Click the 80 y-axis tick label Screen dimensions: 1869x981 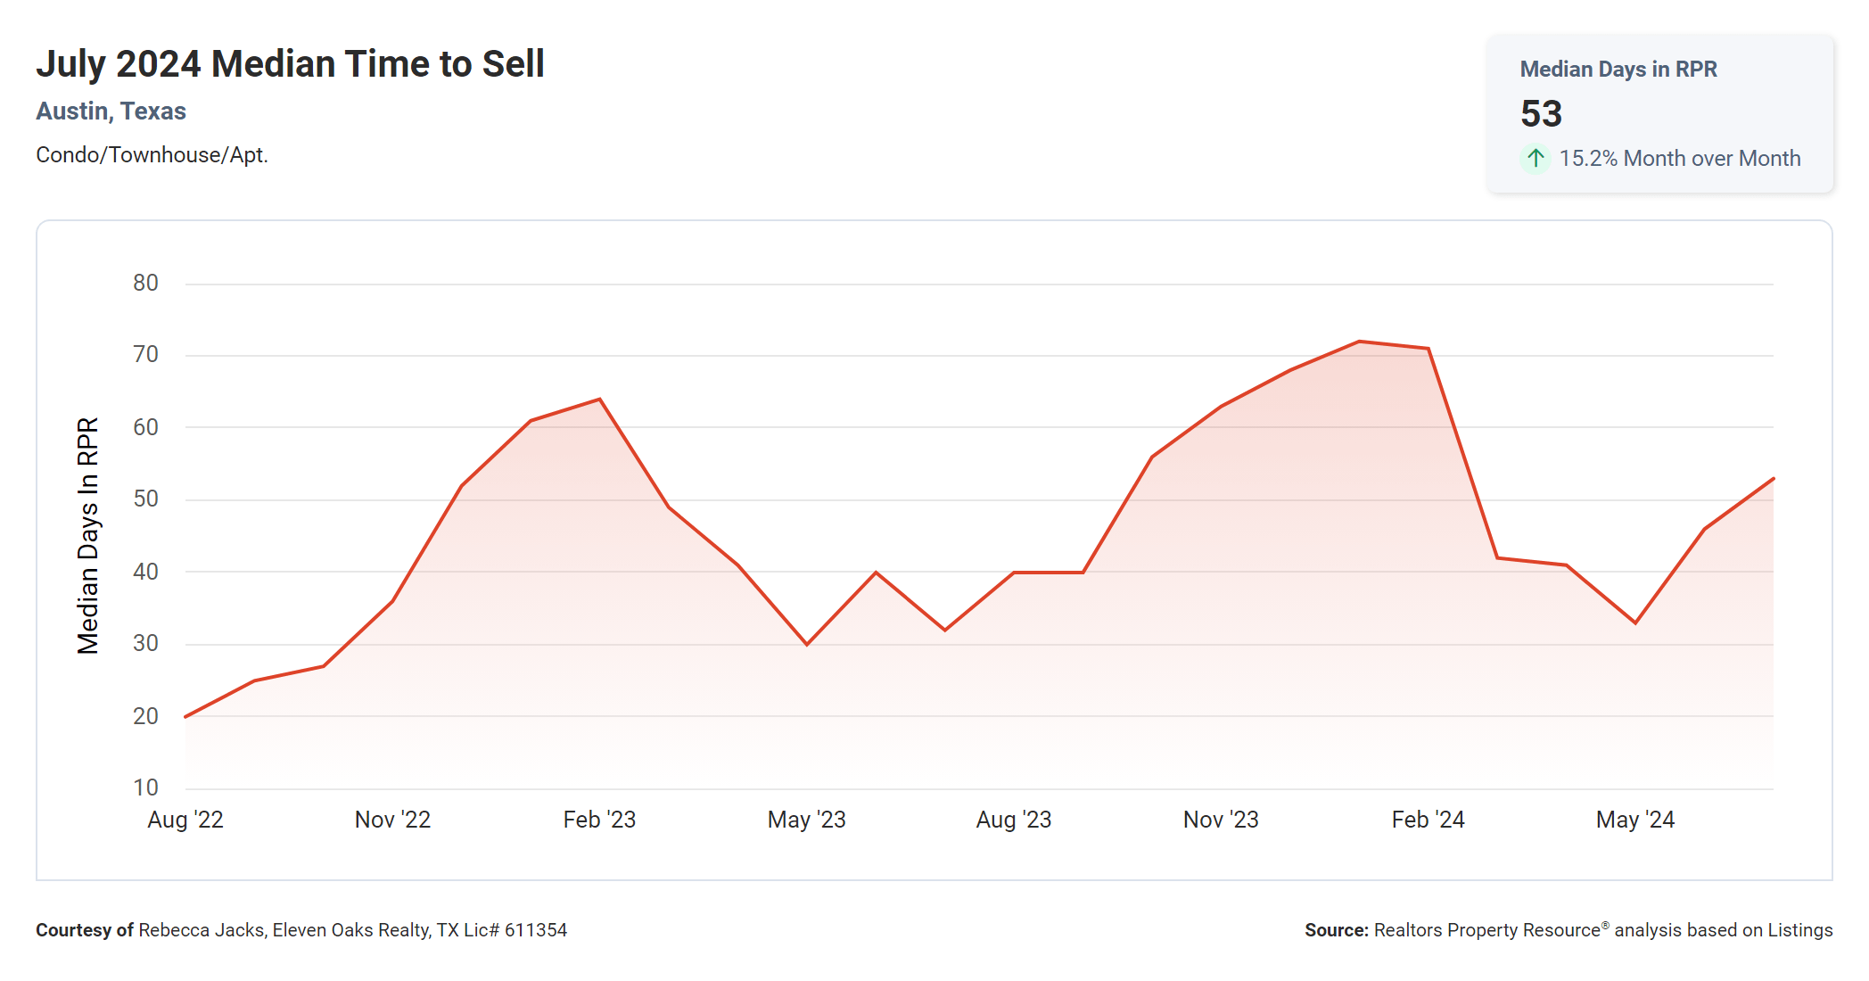point(145,284)
